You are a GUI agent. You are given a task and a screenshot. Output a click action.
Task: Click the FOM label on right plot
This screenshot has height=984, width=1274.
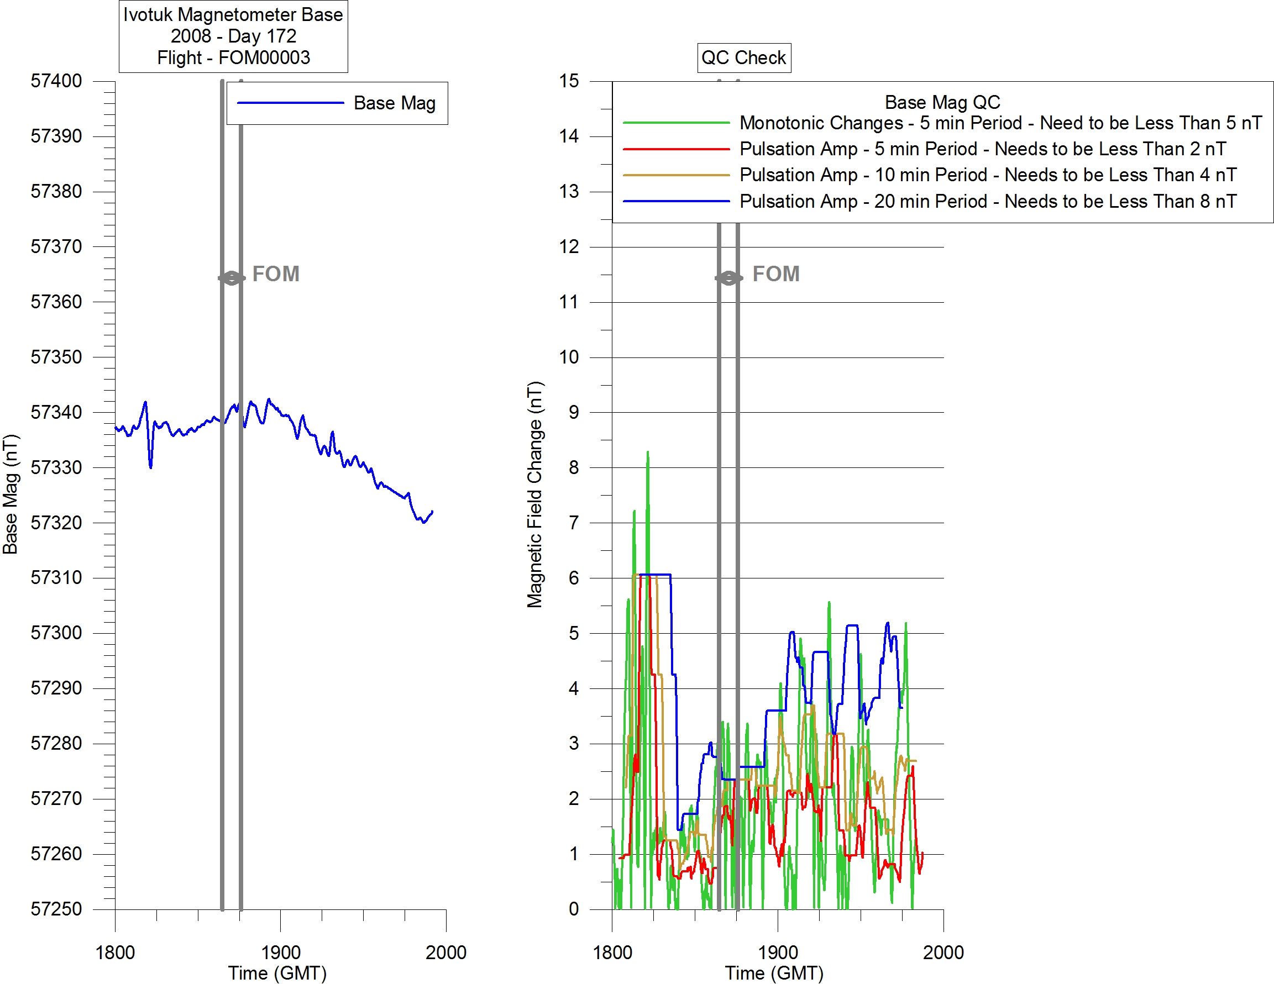(776, 274)
